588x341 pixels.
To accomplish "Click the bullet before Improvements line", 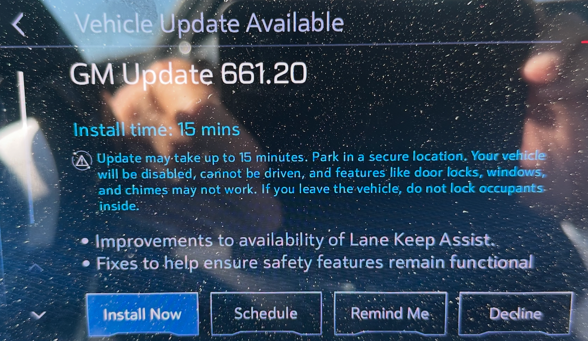I will 85,241.
